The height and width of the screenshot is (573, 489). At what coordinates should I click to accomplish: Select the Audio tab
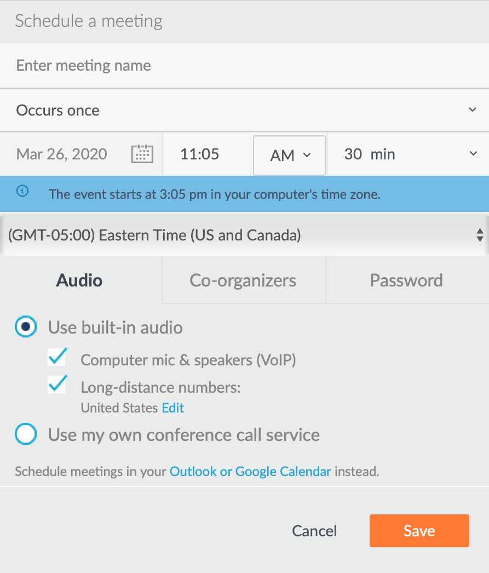pos(79,280)
